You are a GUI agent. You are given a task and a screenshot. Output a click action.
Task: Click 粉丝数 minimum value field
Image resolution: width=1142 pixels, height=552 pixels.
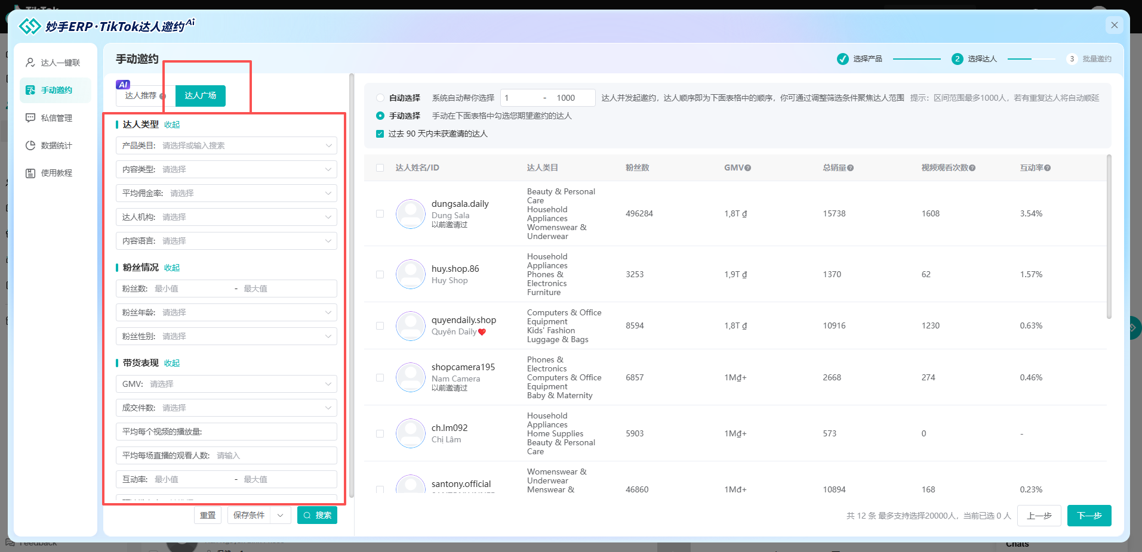coord(191,289)
